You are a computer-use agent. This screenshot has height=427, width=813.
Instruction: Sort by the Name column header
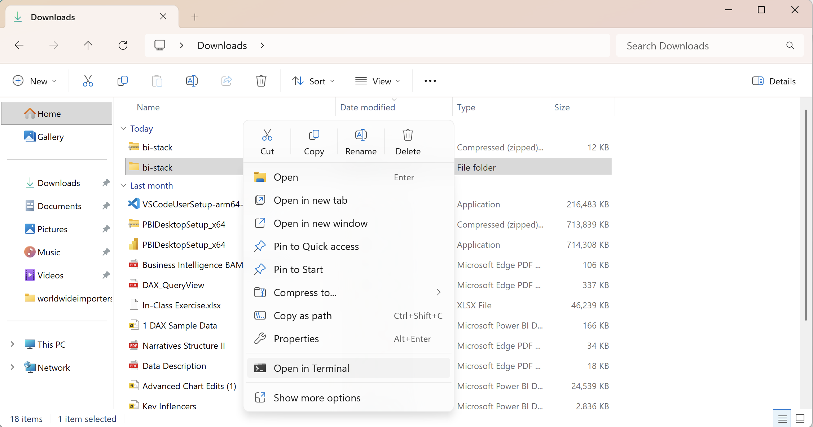coord(148,107)
